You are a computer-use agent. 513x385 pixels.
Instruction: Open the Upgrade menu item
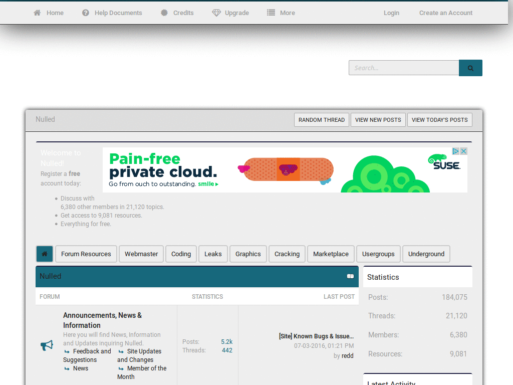(237, 13)
